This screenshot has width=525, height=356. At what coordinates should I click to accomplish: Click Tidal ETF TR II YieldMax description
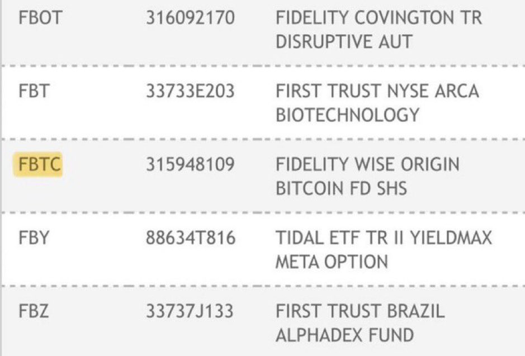(384, 250)
